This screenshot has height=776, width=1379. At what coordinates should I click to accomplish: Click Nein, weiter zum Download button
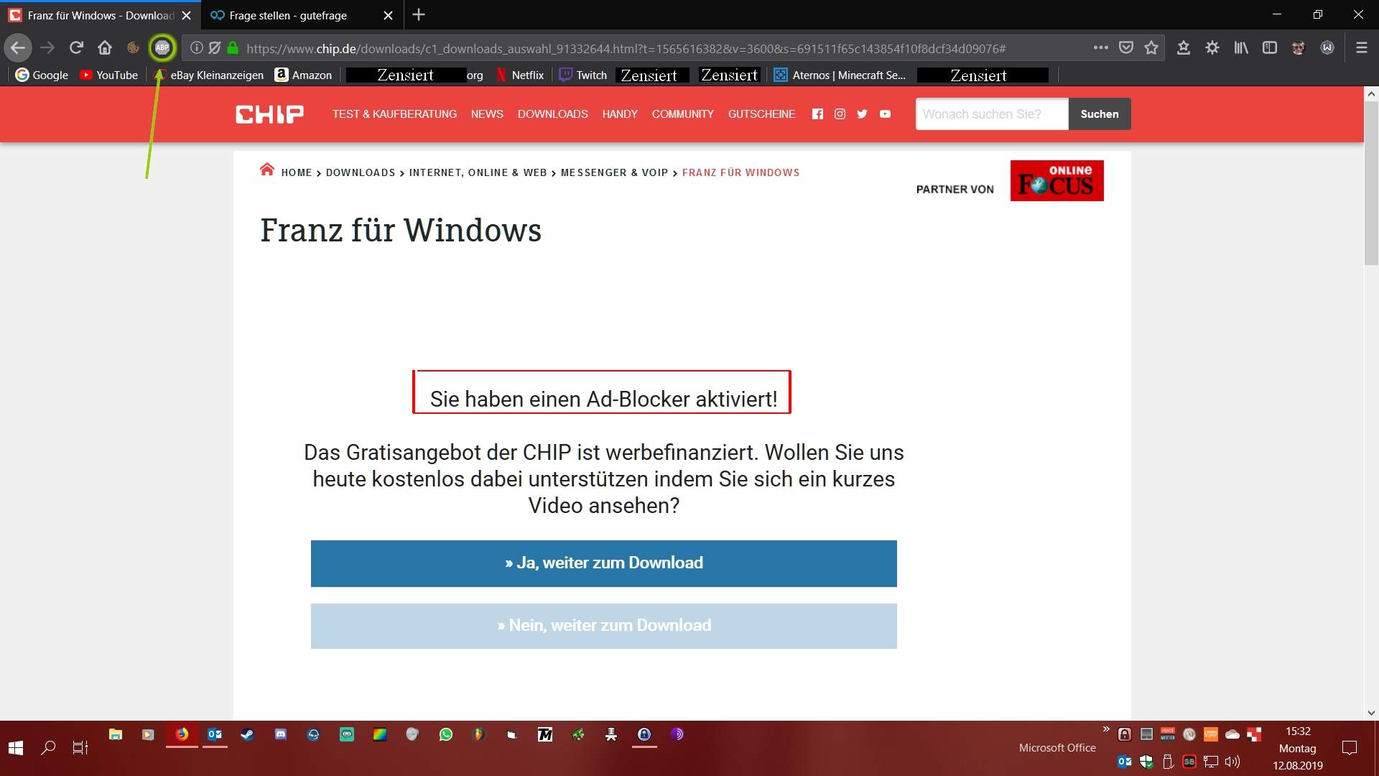[x=603, y=626]
